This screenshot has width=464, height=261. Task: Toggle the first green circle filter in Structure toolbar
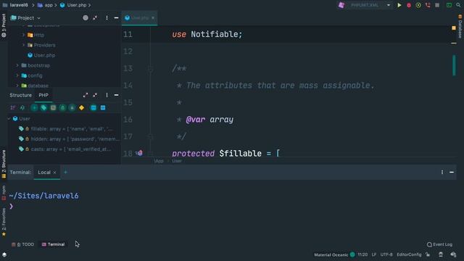point(34,108)
